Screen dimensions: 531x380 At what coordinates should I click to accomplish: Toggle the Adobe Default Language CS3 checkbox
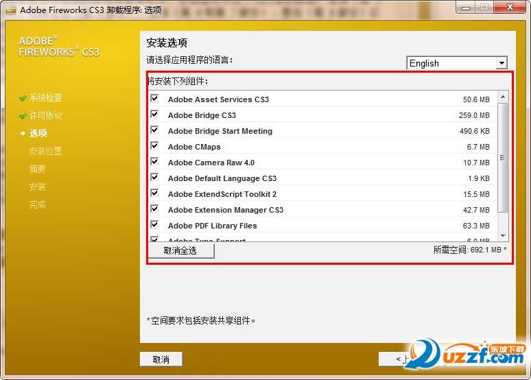click(154, 177)
